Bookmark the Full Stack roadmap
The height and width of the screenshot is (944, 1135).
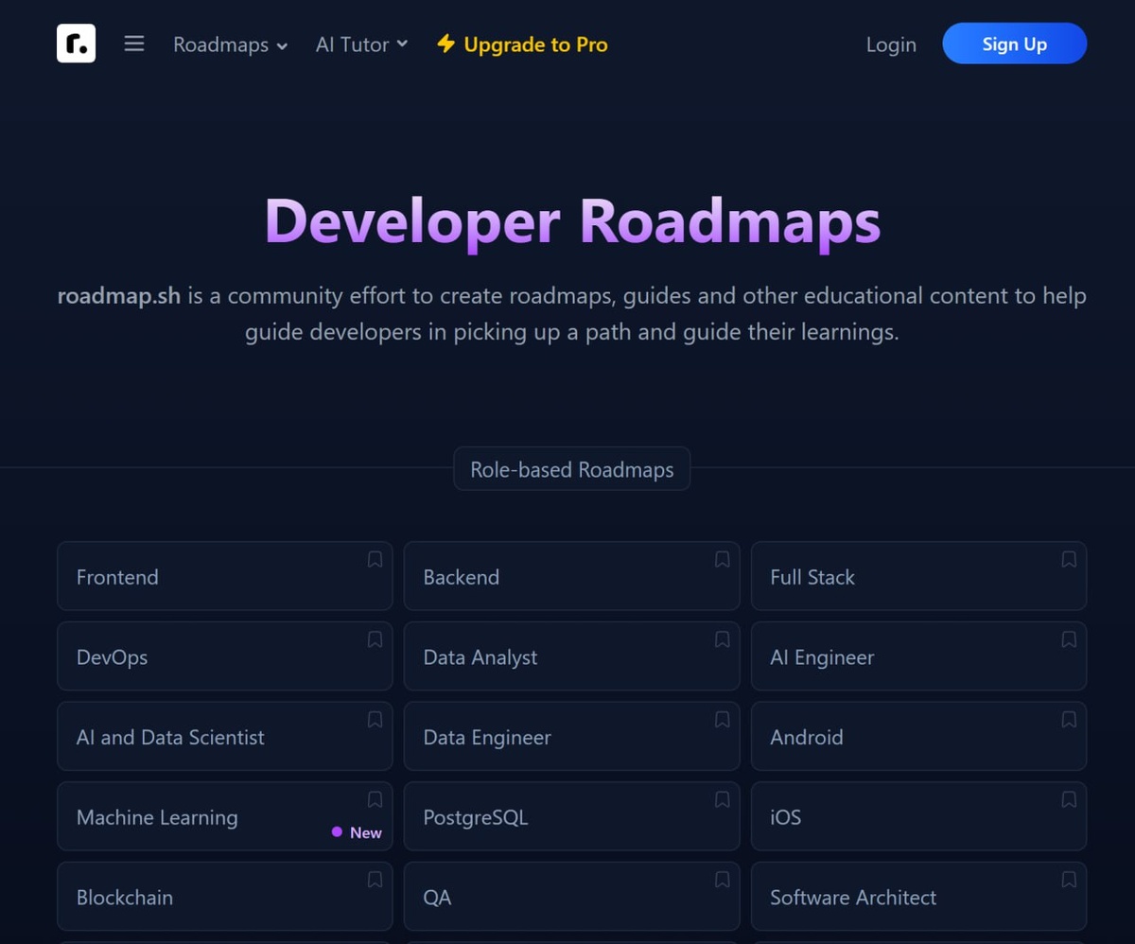pyautogui.click(x=1069, y=559)
